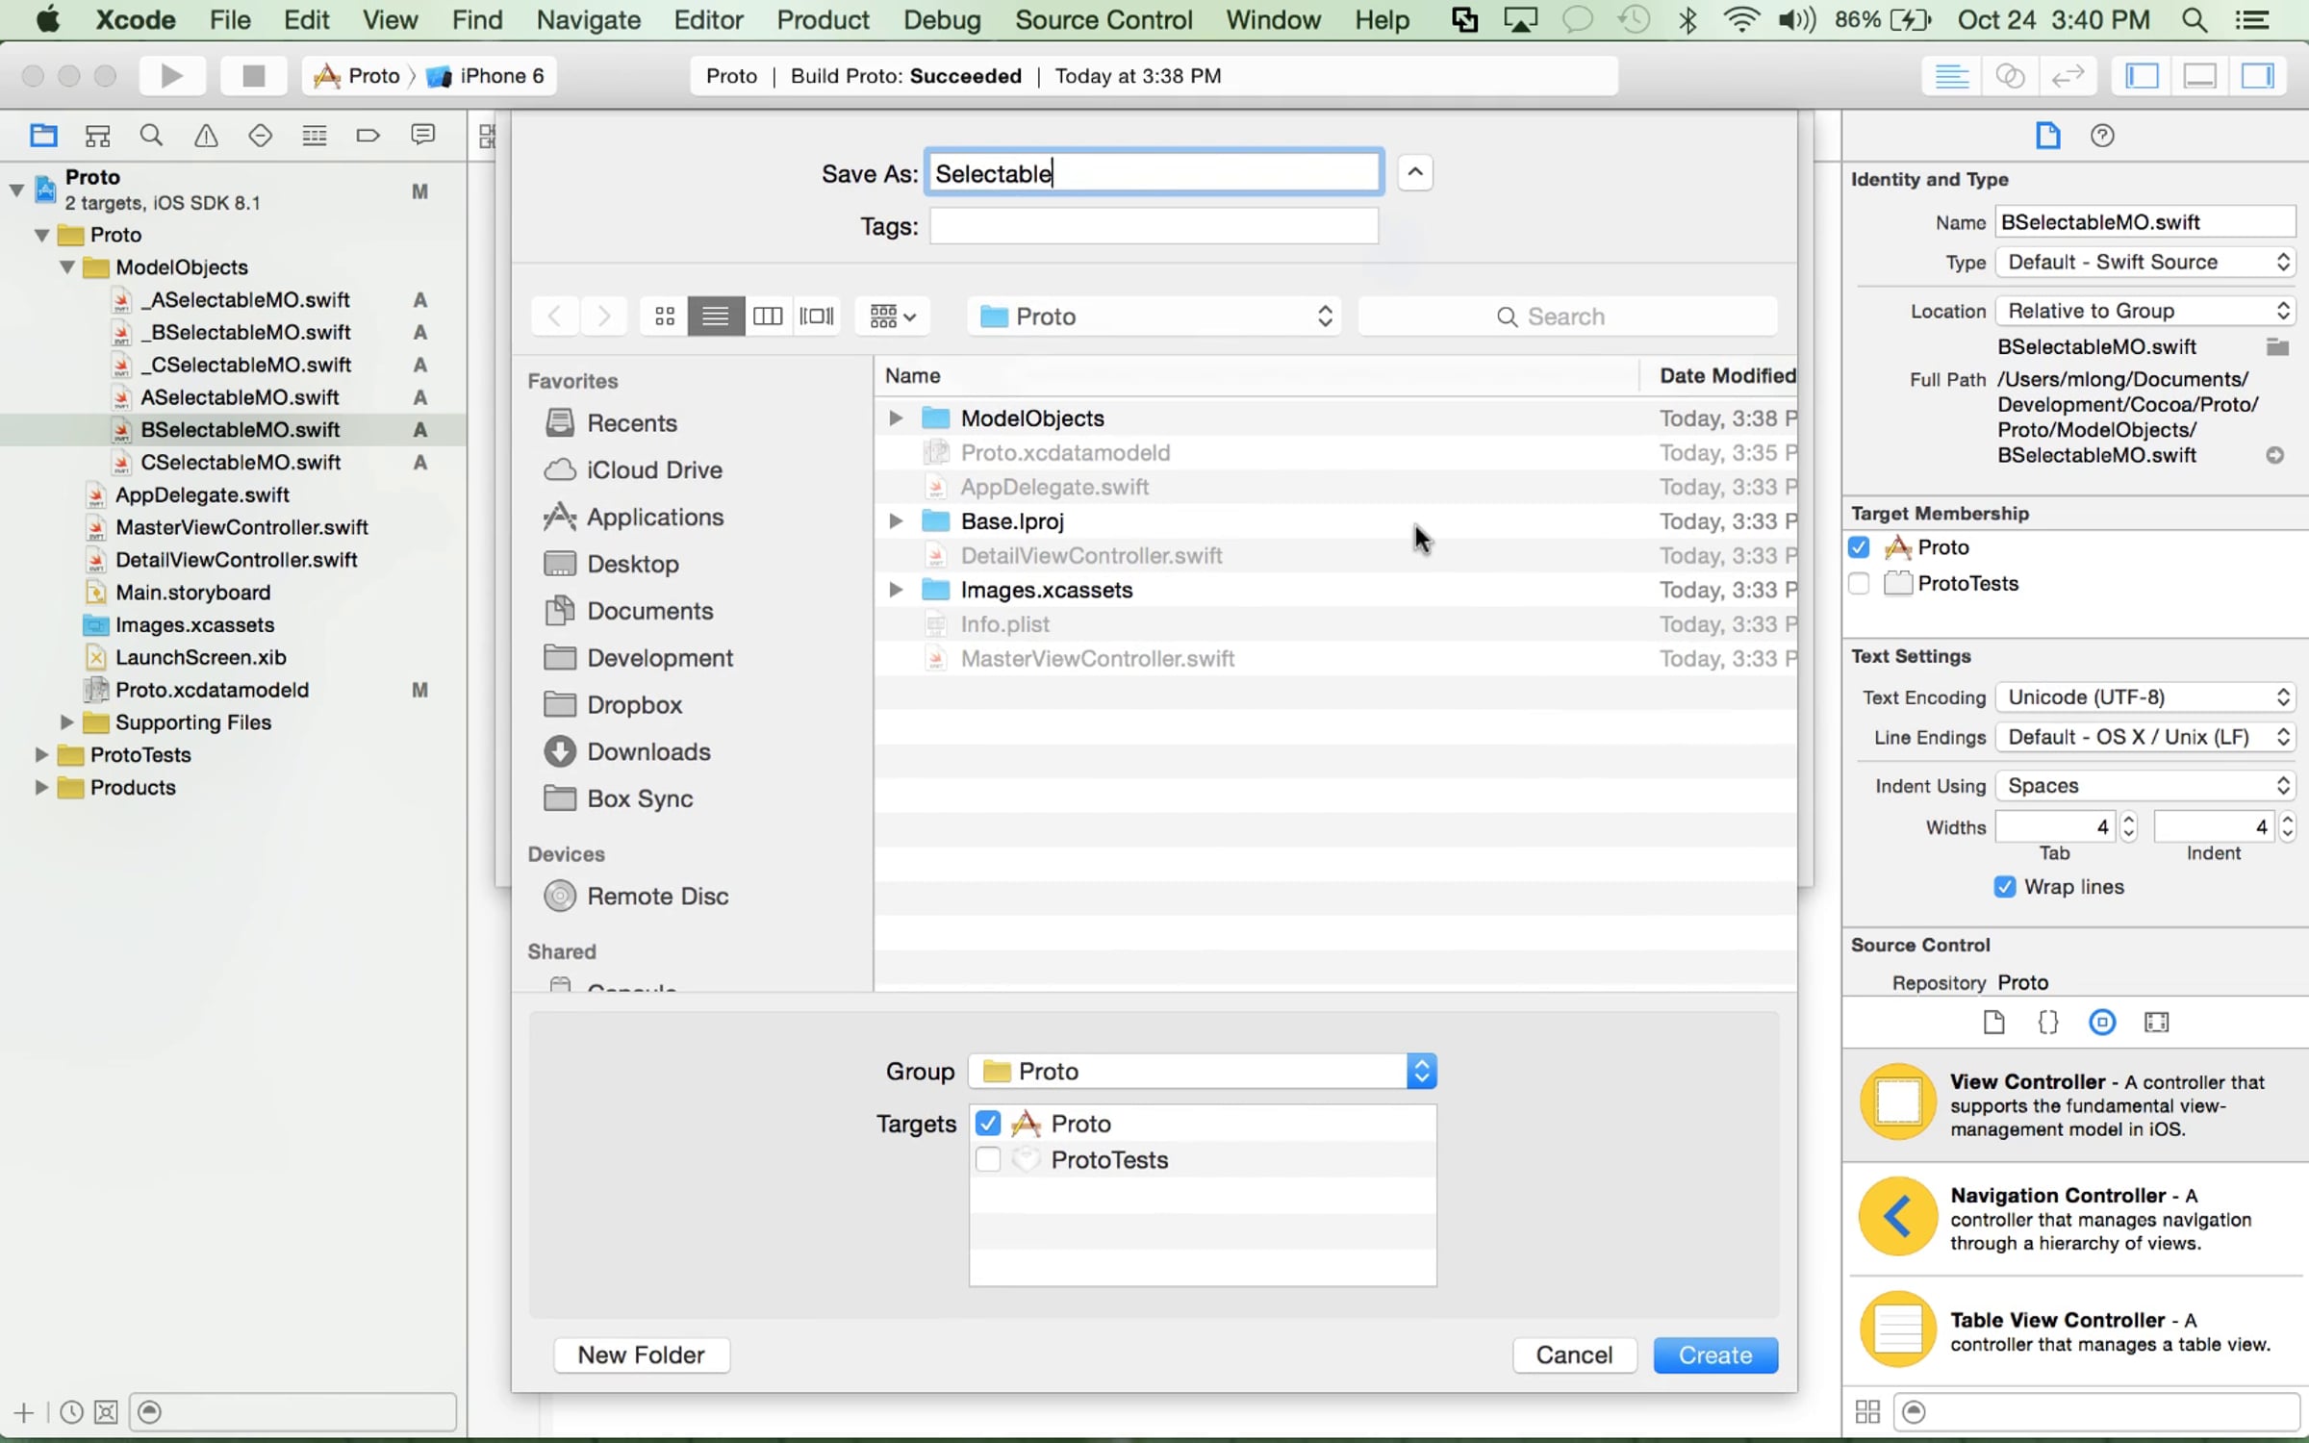Enable the ProtoTests target in save dialog
Viewport: 2309px width, 1443px height.
pos(988,1160)
